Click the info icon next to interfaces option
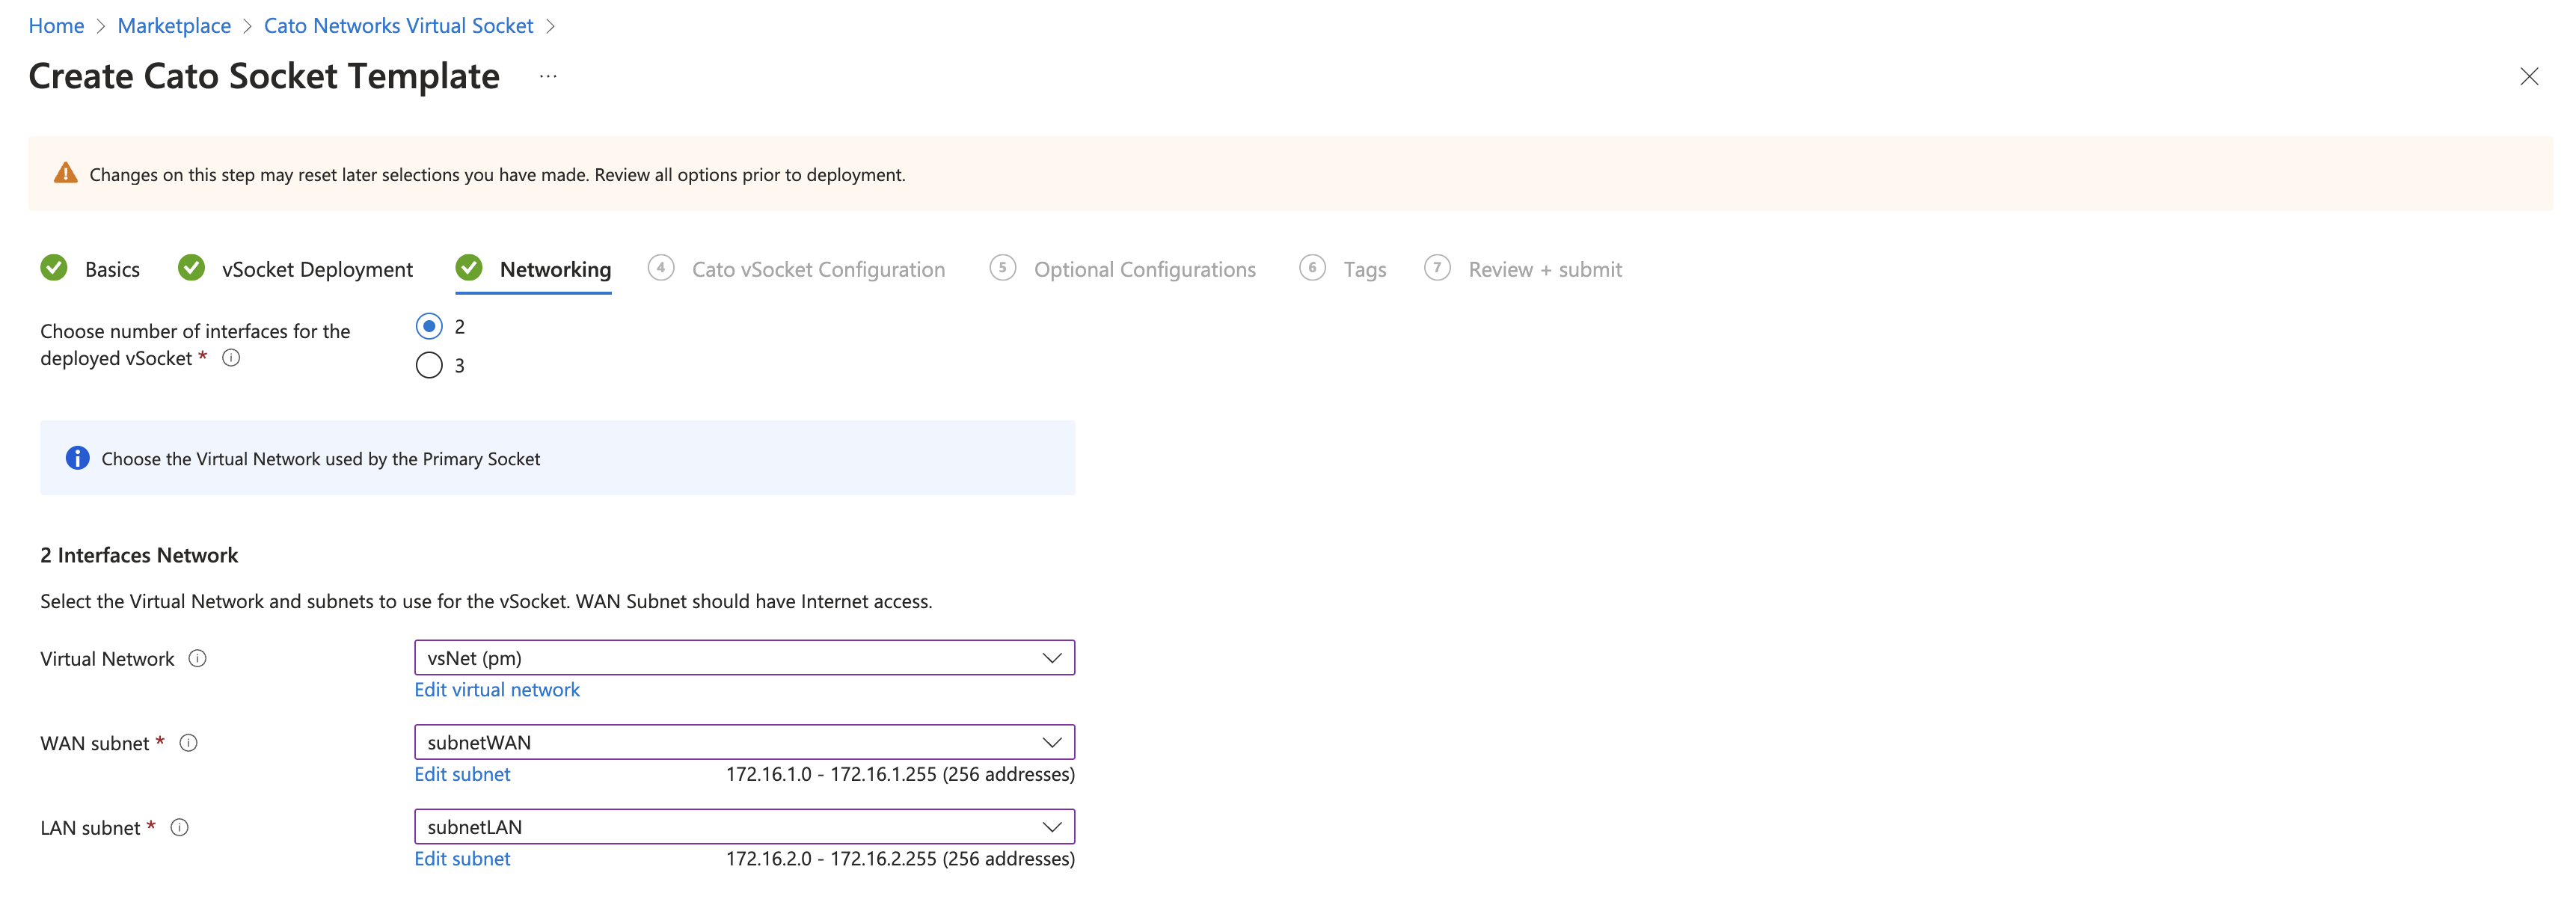The width and height of the screenshot is (2576, 923). pyautogui.click(x=231, y=357)
